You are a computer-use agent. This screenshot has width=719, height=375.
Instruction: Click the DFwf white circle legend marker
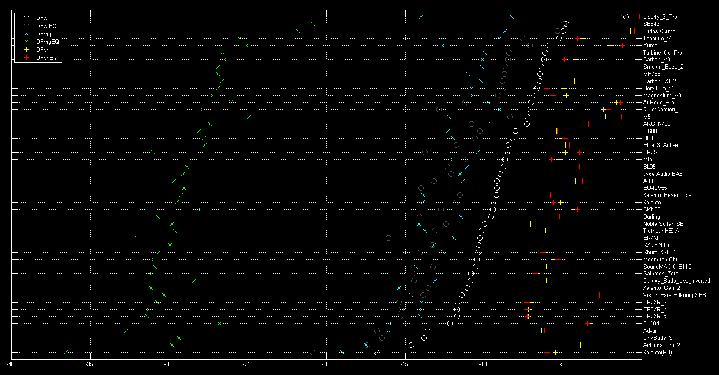(x=27, y=18)
